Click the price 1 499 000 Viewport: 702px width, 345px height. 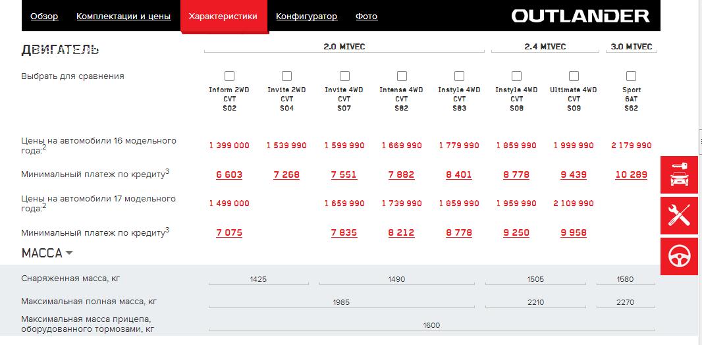point(229,203)
